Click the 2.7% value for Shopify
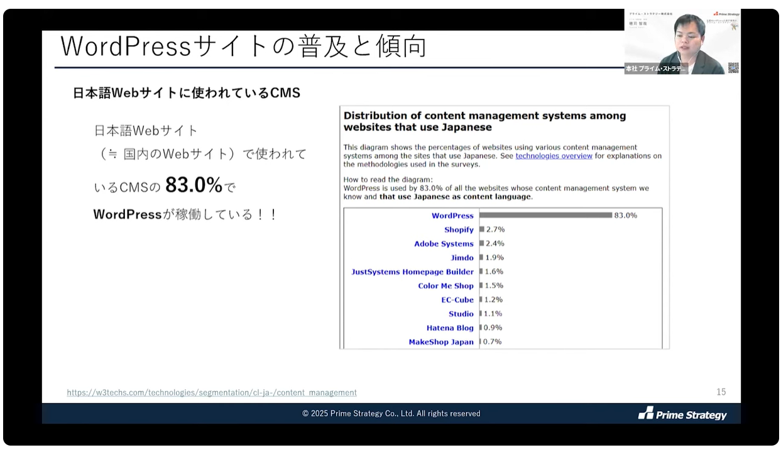Viewport: 781px width, 450px height. (495, 230)
